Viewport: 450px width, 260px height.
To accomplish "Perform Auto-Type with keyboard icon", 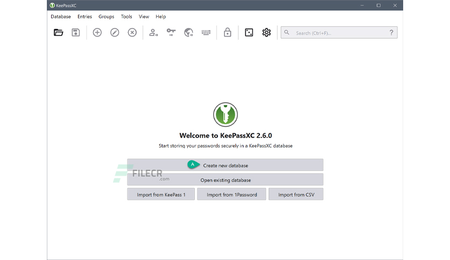I will (206, 33).
